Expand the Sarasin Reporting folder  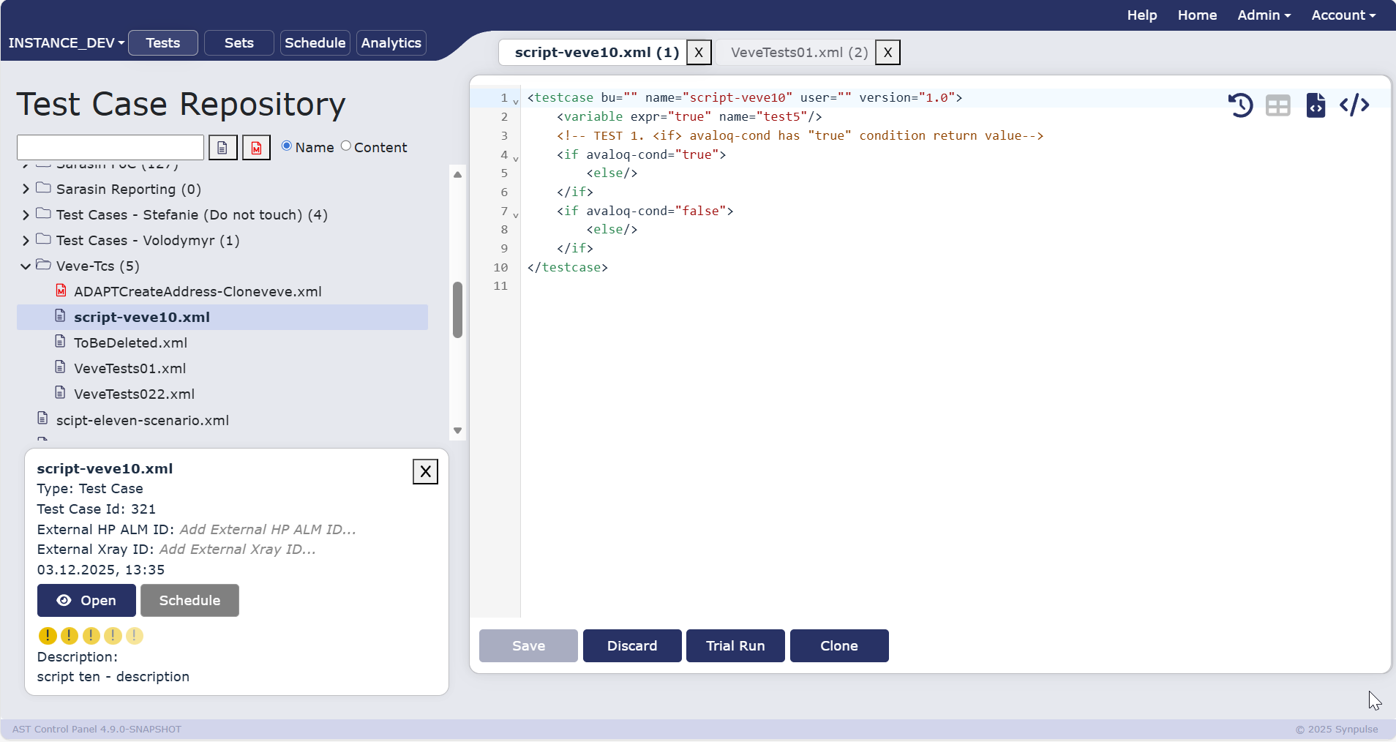point(26,189)
